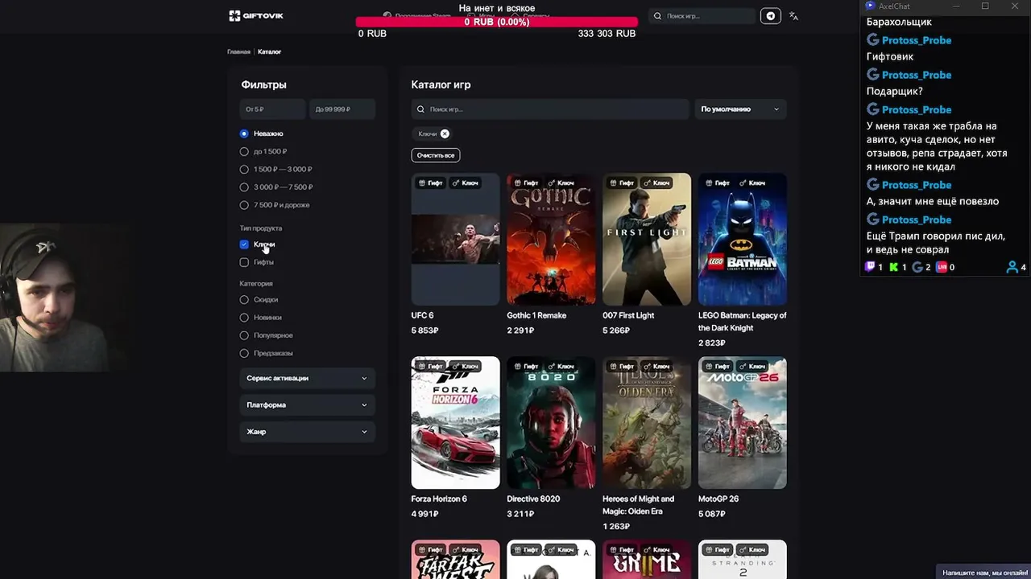Open the Directive 8020 title link
The width and height of the screenshot is (1031, 579).
click(x=533, y=499)
